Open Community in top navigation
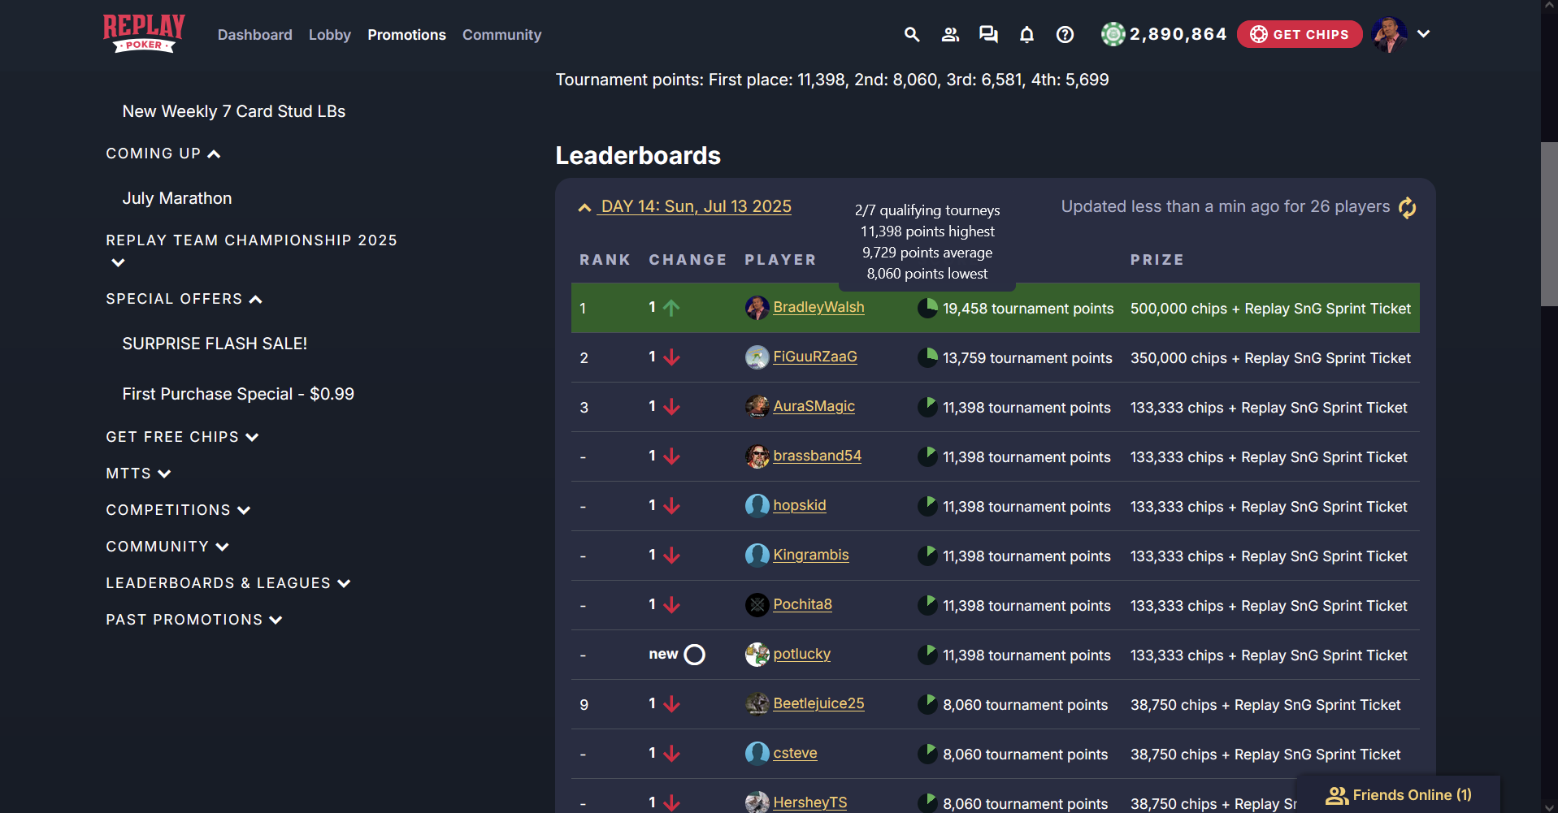 click(501, 35)
